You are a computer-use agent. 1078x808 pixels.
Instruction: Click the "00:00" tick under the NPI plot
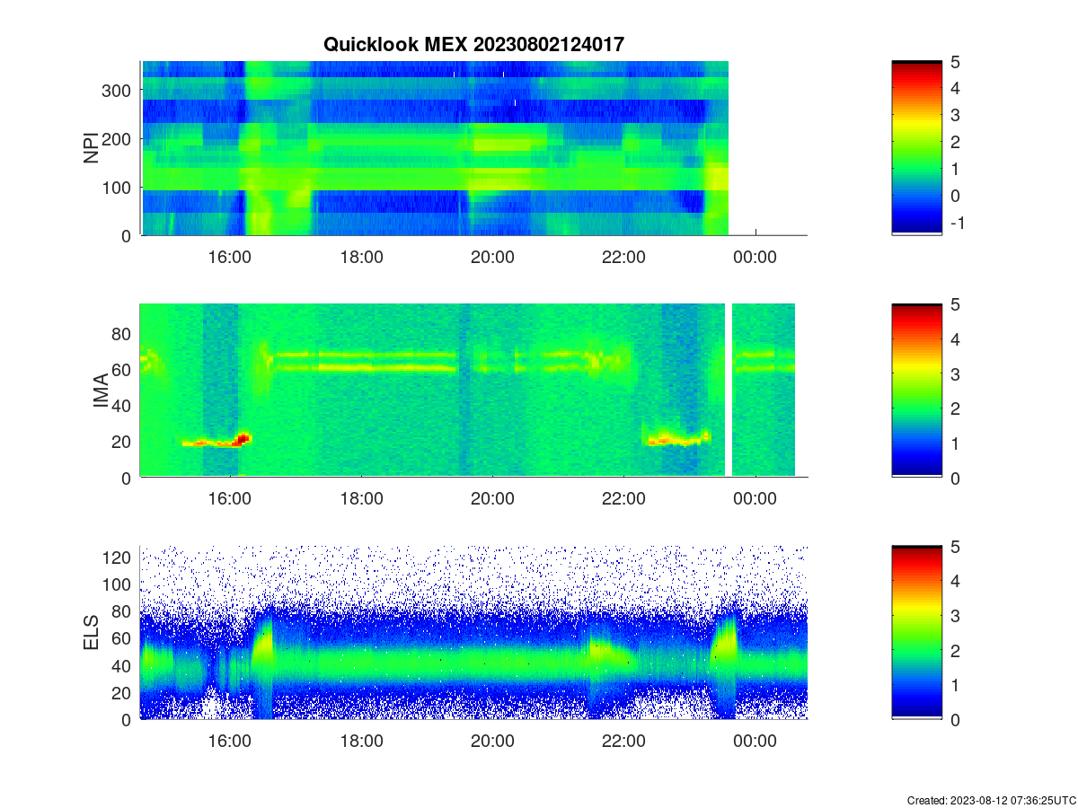[755, 256]
